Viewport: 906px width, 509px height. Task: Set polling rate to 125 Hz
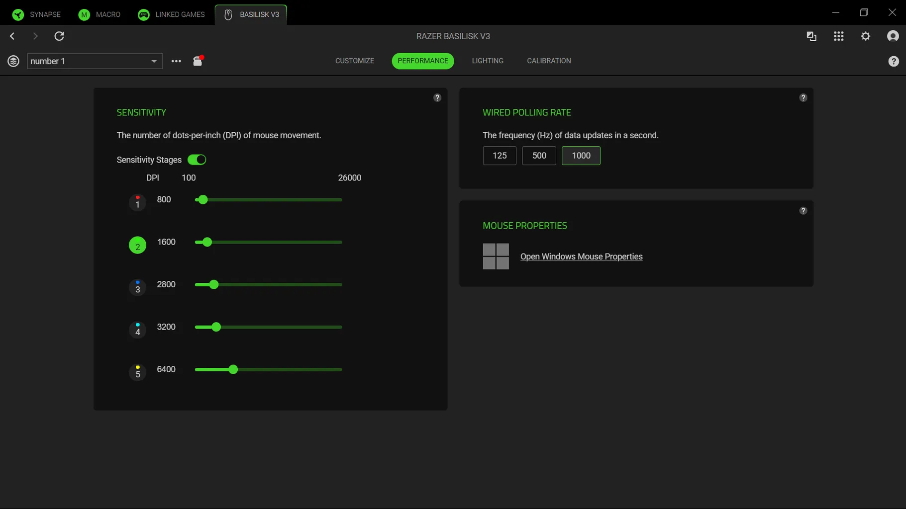pyautogui.click(x=499, y=156)
